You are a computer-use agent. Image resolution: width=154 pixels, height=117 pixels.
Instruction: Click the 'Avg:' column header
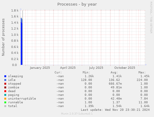click(114, 73)
